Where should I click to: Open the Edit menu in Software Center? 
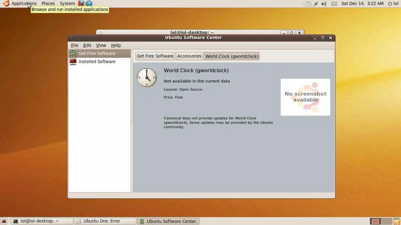87,45
